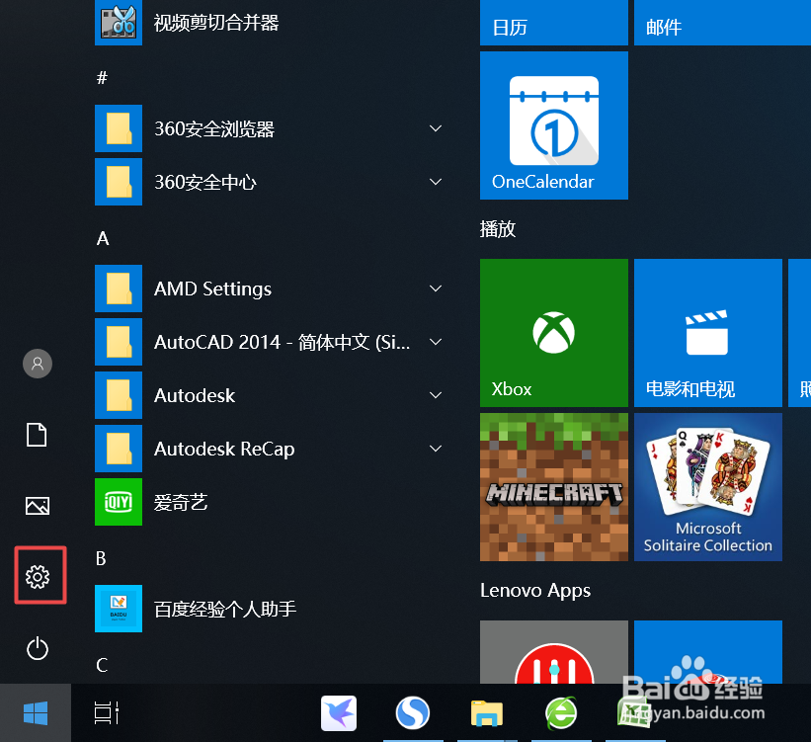
Task: Click the letter B section header
Action: 101,558
